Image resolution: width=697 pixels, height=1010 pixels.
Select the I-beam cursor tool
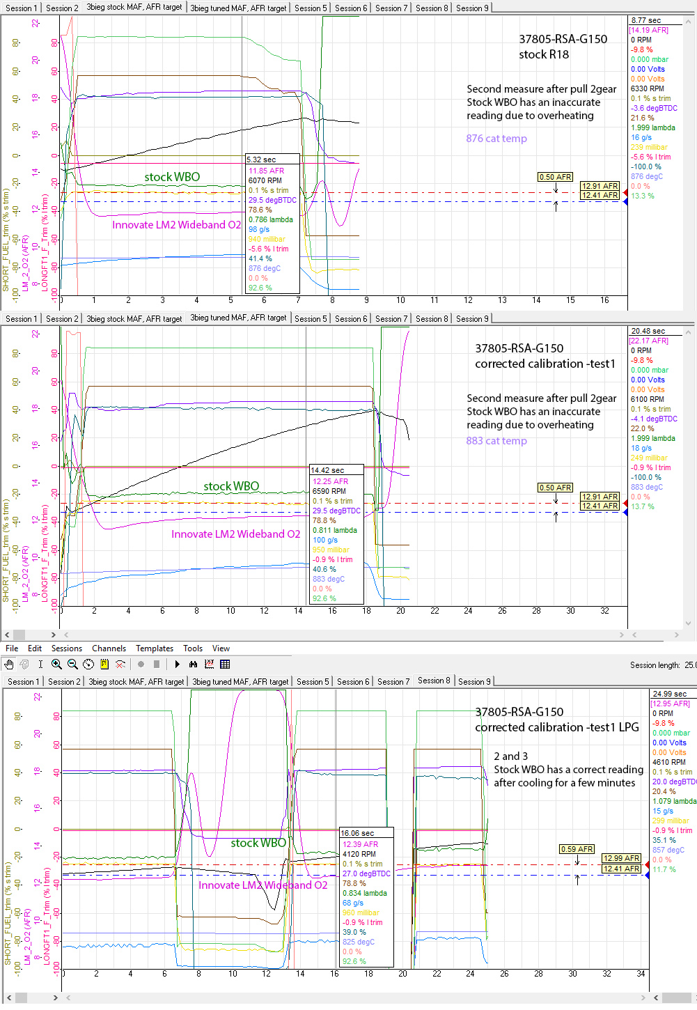coord(40,665)
